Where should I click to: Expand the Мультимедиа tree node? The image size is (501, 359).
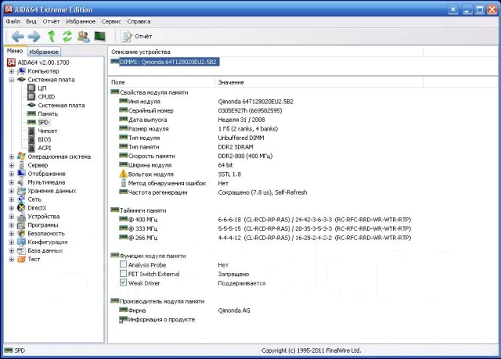(x=12, y=182)
